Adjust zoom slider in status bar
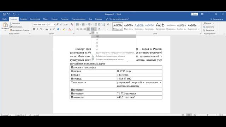 (208, 115)
